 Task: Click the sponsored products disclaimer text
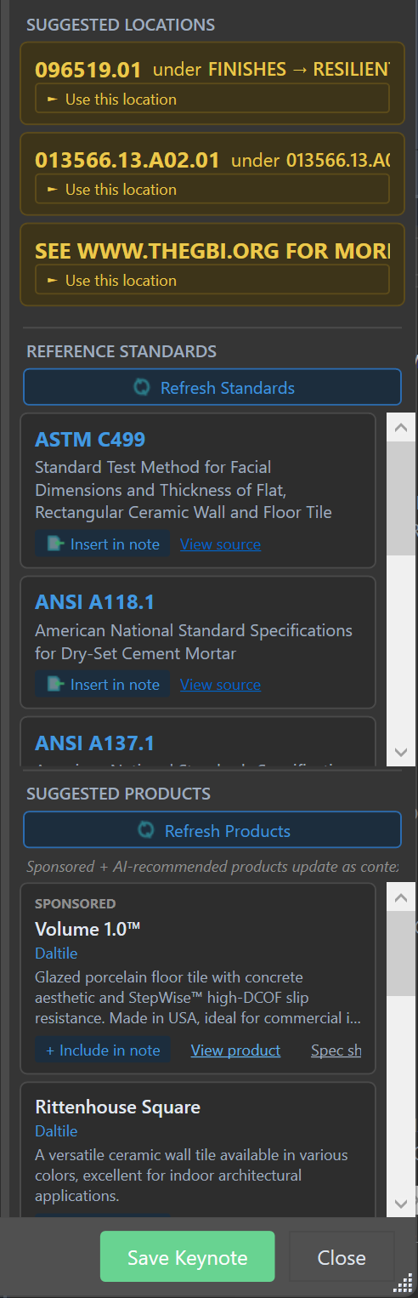(x=212, y=867)
